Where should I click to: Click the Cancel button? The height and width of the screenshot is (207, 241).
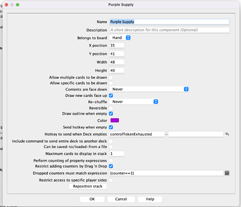coord(121,199)
